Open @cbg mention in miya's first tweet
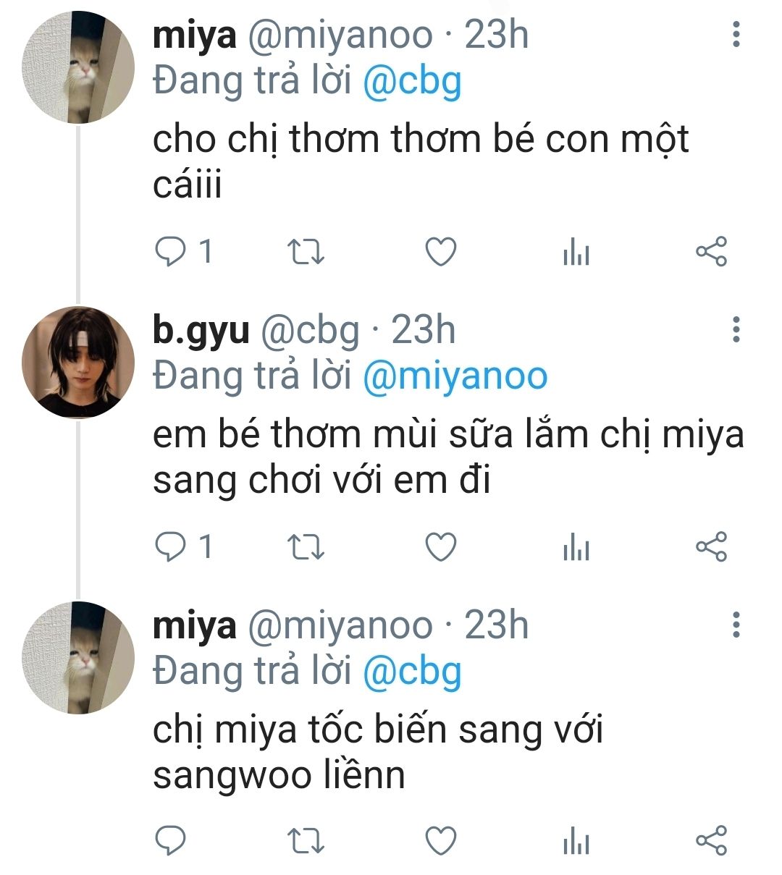The width and height of the screenshot is (782, 875). tap(411, 81)
